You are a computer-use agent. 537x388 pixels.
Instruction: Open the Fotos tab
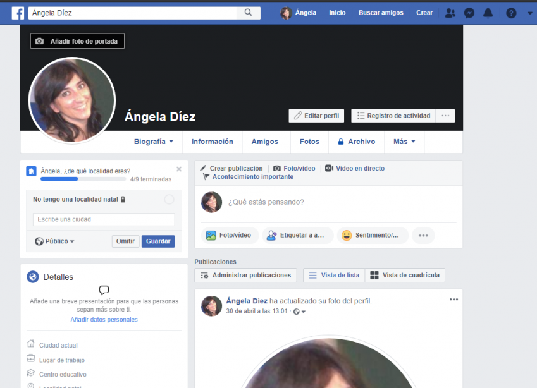click(309, 142)
